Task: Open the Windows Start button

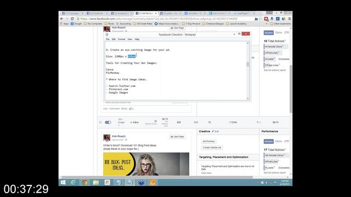Action: (63, 182)
